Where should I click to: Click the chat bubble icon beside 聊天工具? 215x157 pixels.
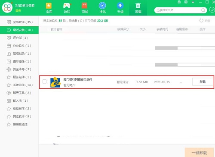pyautogui.click(x=9, y=93)
